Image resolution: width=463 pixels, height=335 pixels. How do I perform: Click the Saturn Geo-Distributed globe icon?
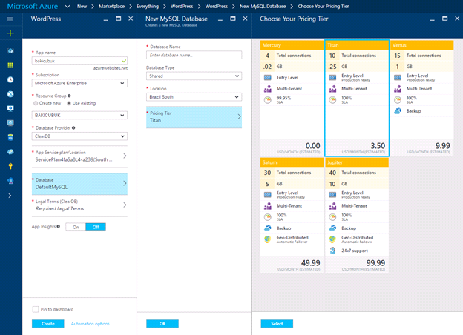pos(268,239)
